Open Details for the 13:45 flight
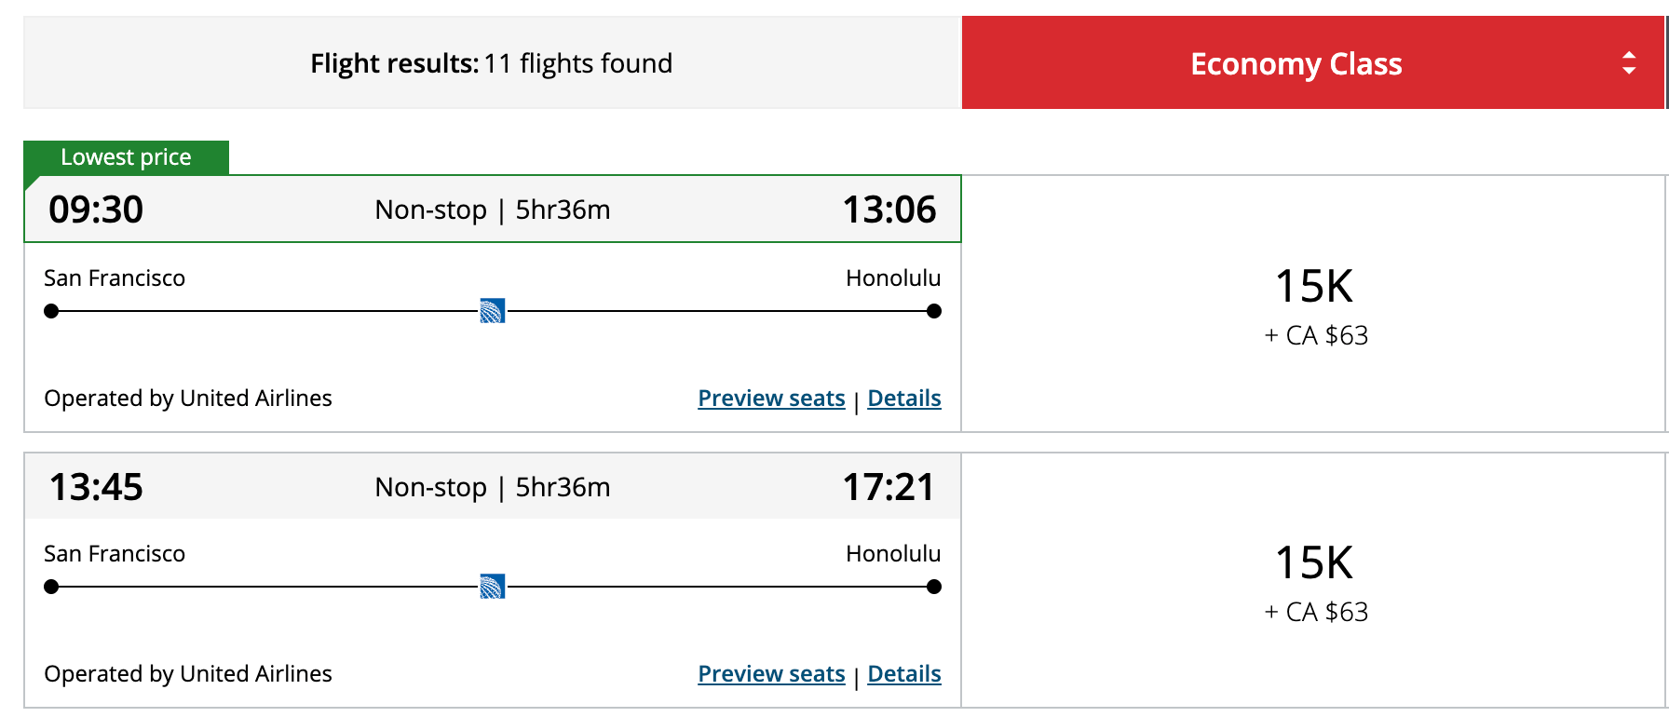The image size is (1669, 717). [x=903, y=674]
